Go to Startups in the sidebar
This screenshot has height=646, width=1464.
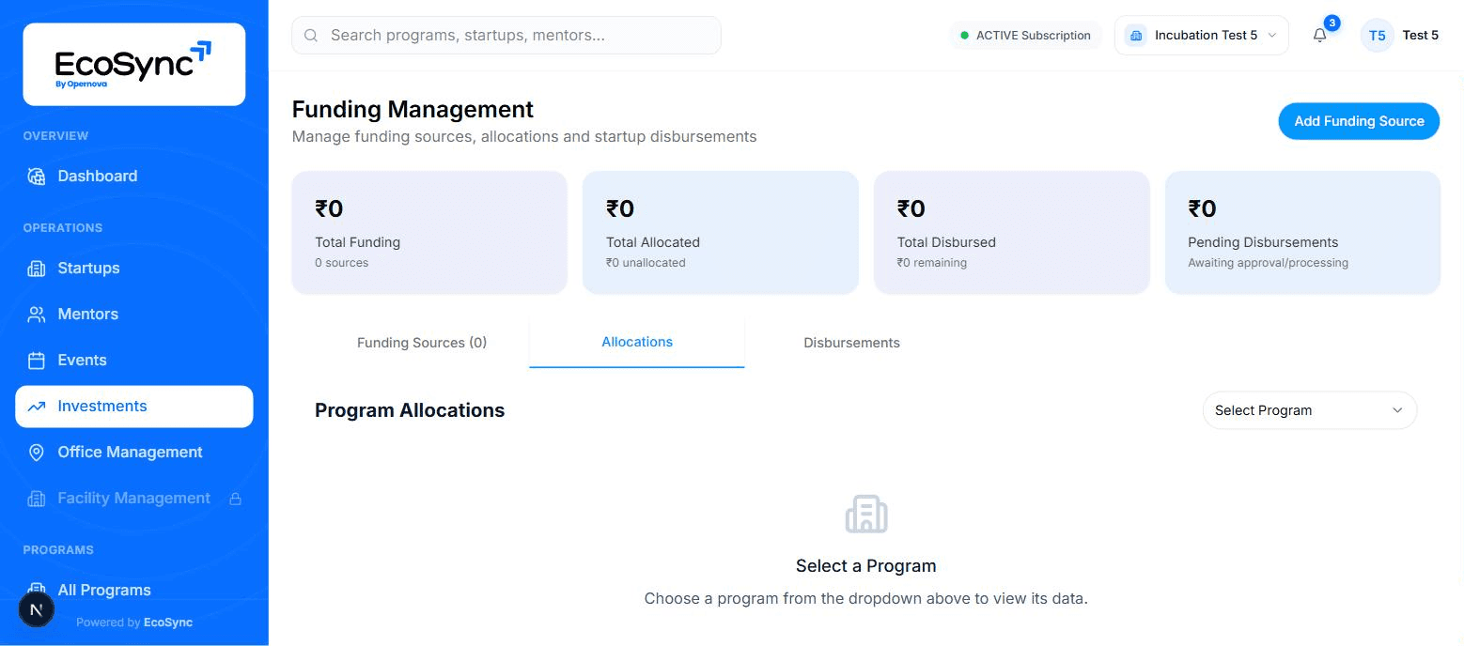[x=133, y=269]
